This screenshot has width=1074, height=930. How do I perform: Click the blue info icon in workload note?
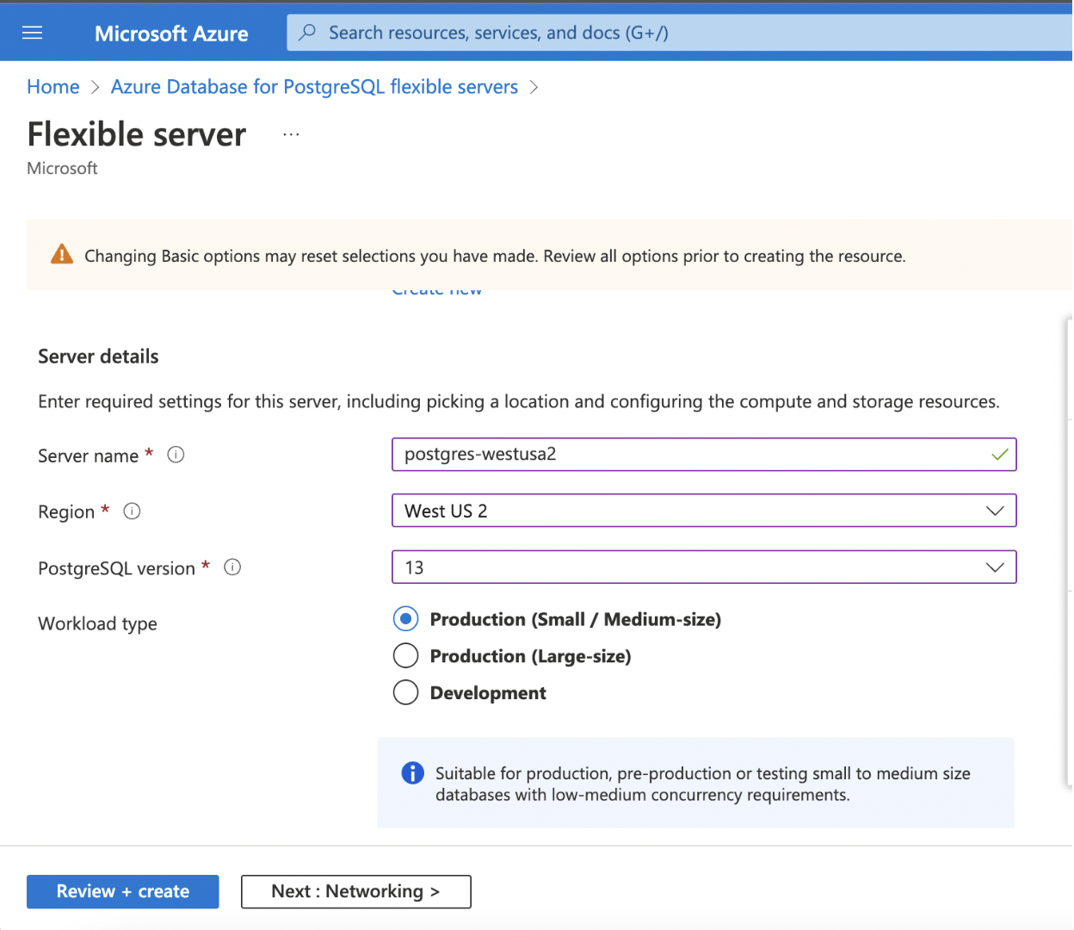point(413,773)
